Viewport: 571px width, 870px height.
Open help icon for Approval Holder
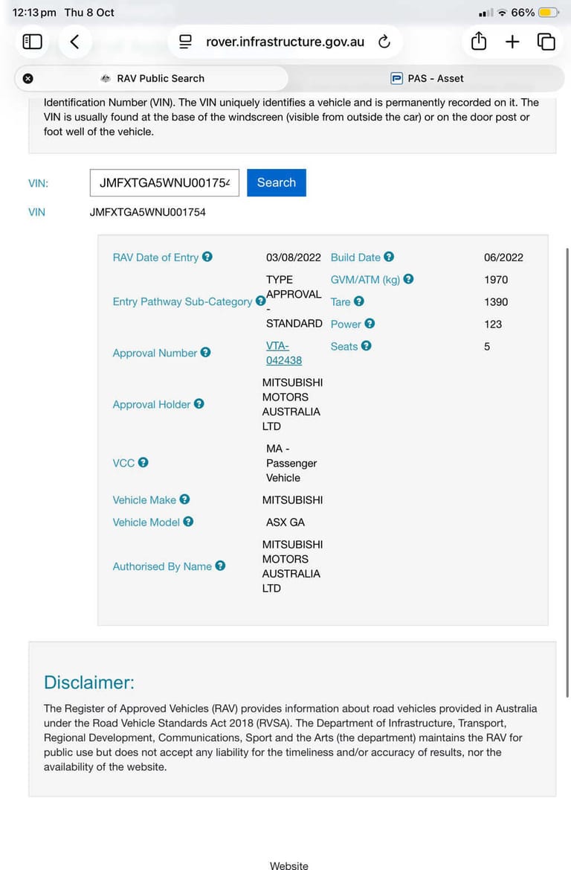pos(199,403)
